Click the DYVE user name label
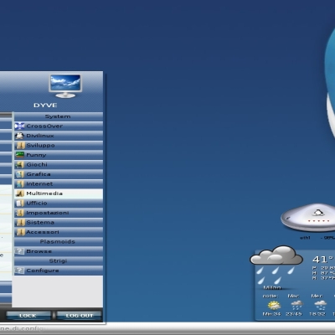 (x=45, y=106)
